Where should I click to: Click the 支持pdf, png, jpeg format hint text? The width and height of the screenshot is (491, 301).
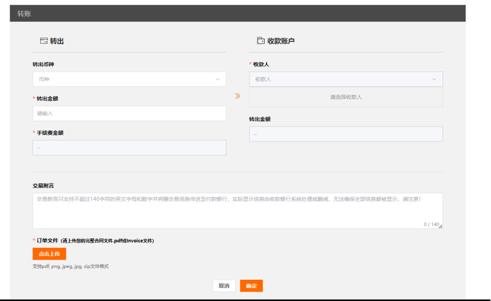70,267
